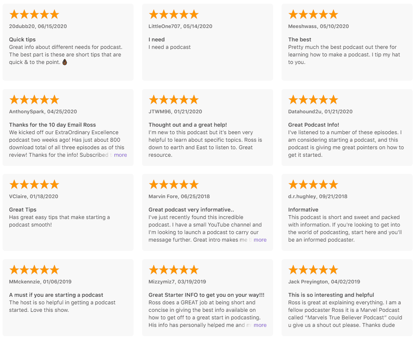The width and height of the screenshot is (416, 339).
Task: Click the star rating on 20dubb20's review
Action: [34, 15]
